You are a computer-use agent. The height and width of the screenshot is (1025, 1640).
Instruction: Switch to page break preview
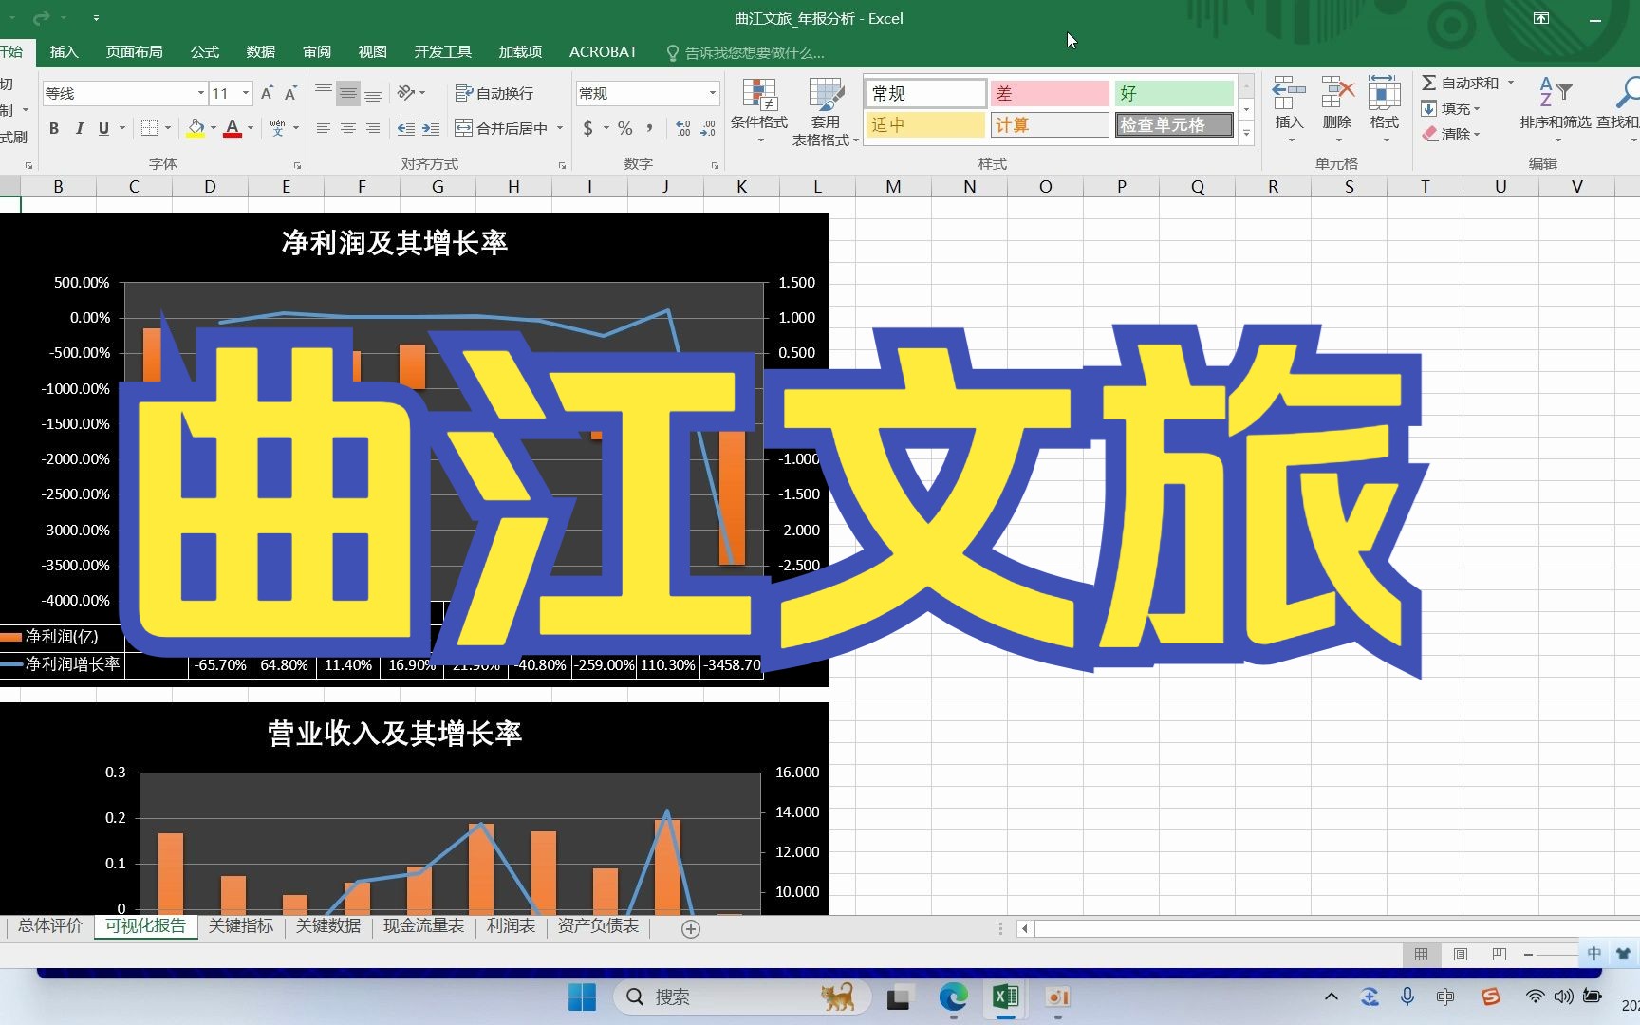pyautogui.click(x=1500, y=954)
